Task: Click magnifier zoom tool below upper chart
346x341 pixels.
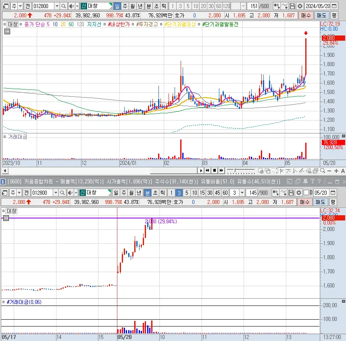Action: point(322,171)
